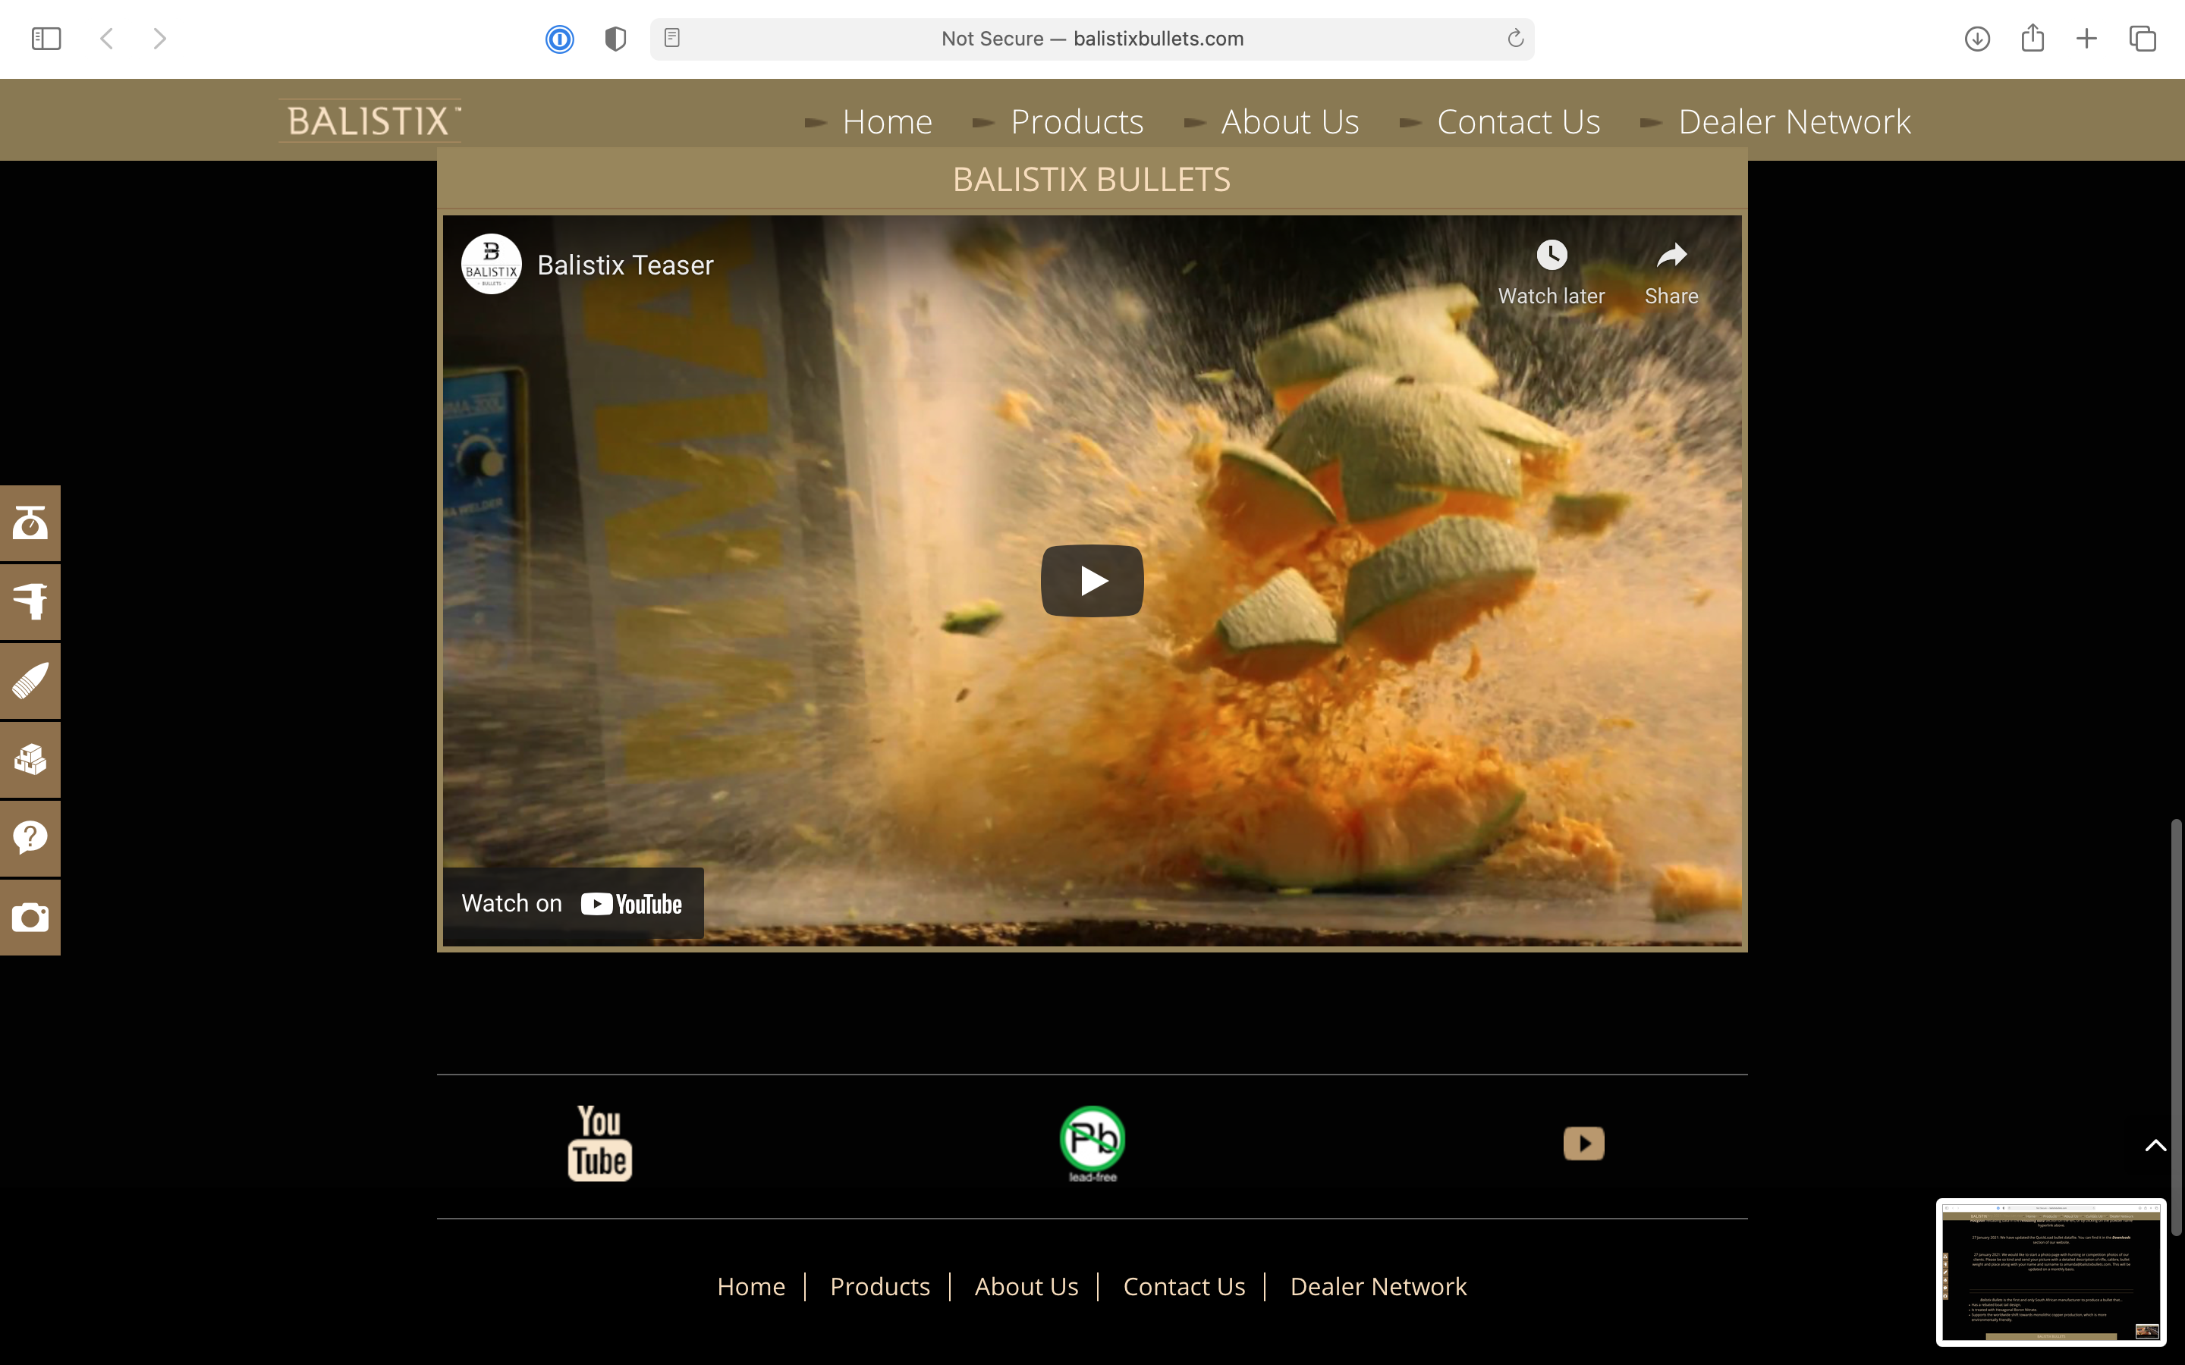Click the page scrollbar thumb
2185x1365 pixels.
(2176, 1027)
